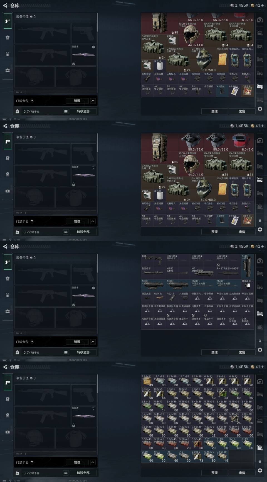Open settings gear in the ammo screenshot
The image size is (267, 482).
(x=260, y=471)
